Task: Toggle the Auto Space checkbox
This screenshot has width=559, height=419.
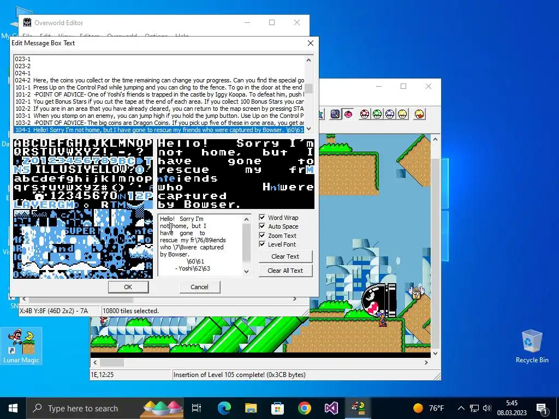Action: 262,226
